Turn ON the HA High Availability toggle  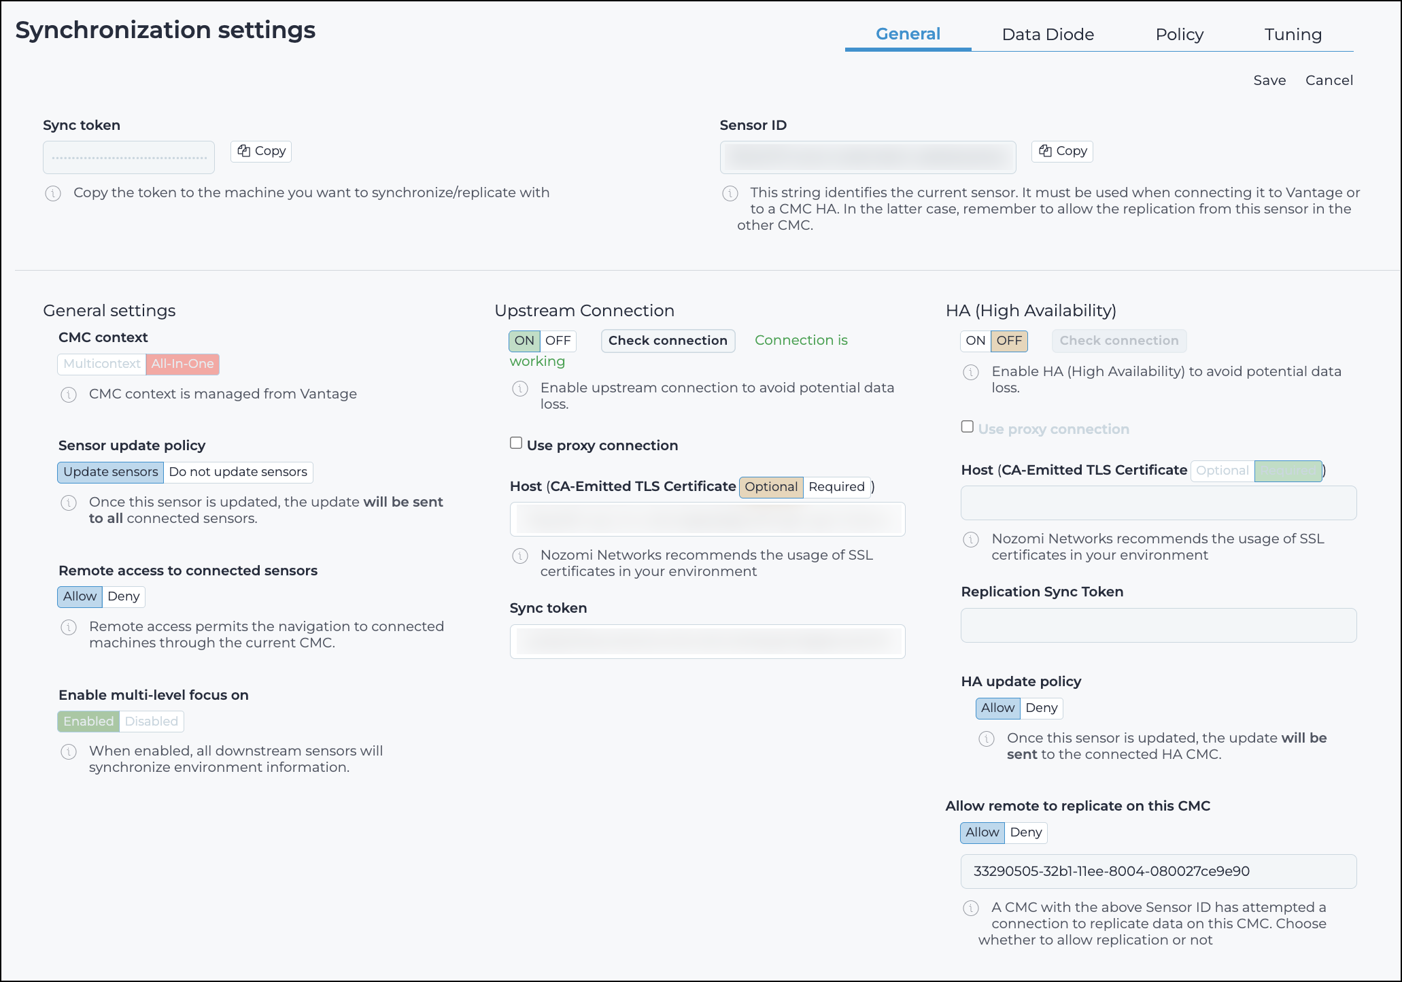tap(976, 341)
